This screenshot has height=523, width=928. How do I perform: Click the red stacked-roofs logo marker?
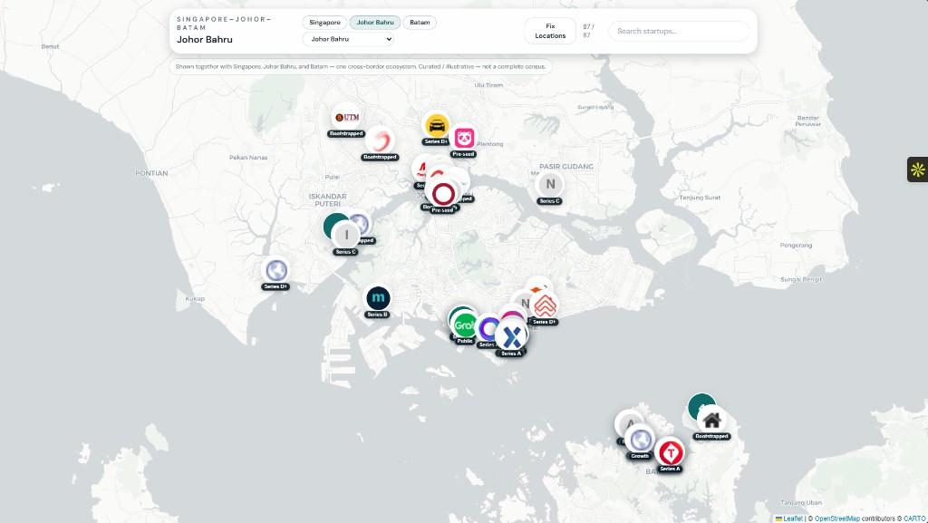(545, 305)
